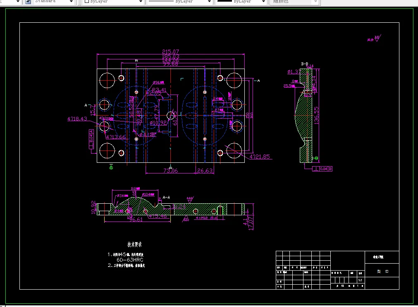
Task: Expand the linetype ByLayer dropdown
Action: point(209,2)
